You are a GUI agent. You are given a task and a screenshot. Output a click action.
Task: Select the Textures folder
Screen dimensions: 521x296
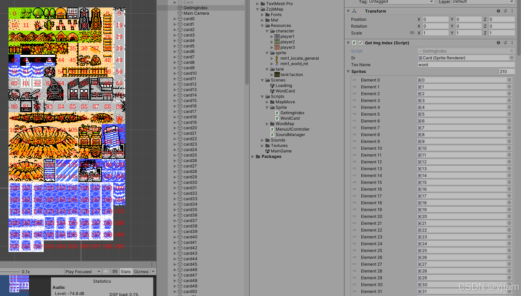279,146
